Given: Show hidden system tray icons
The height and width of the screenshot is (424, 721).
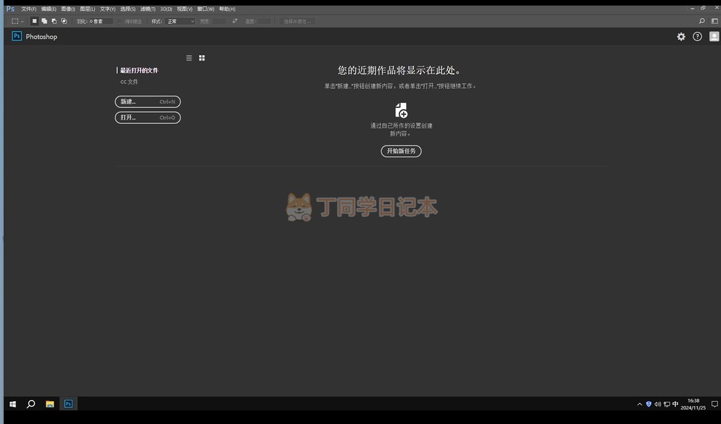Looking at the screenshot, I should coord(639,404).
